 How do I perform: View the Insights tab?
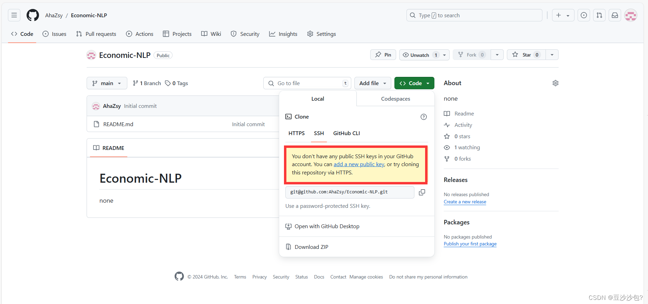coord(283,34)
